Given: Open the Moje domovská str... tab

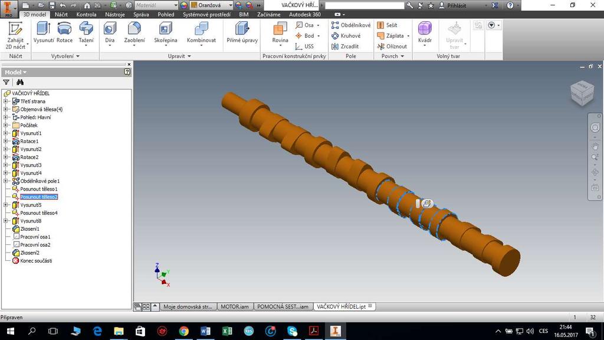Looking at the screenshot, I should pos(188,307).
